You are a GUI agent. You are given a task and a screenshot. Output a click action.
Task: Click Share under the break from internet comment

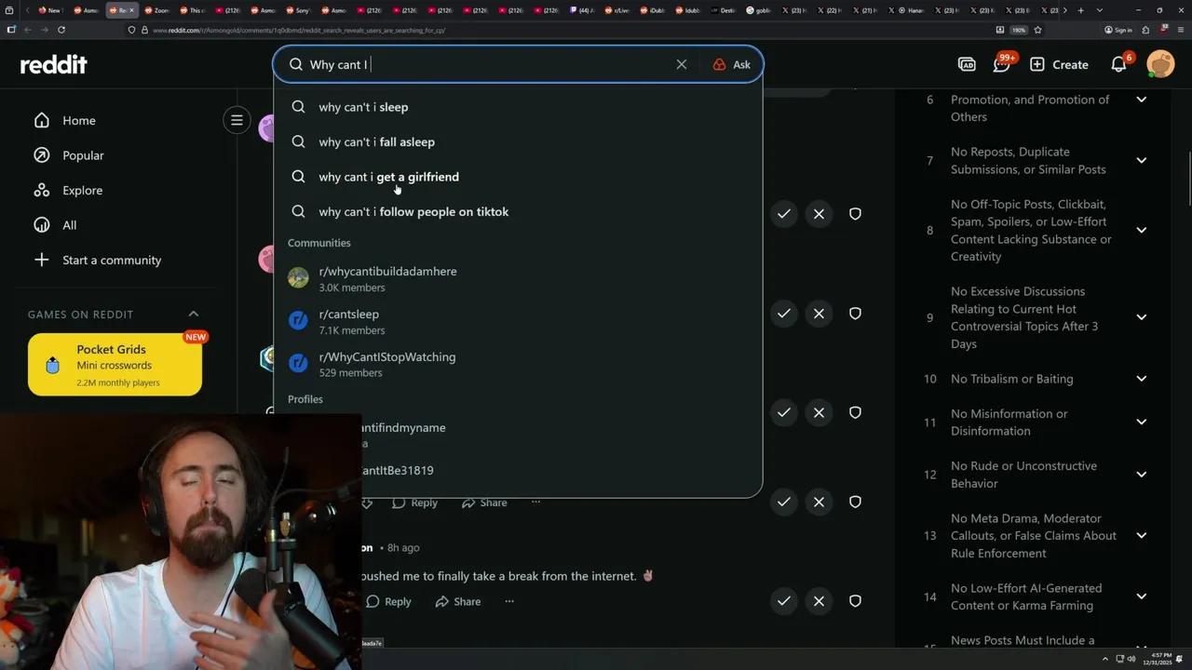coord(457,602)
